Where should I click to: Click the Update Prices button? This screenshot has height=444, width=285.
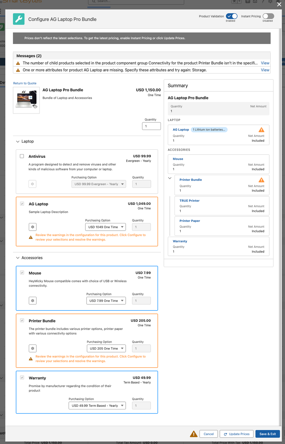click(236, 434)
